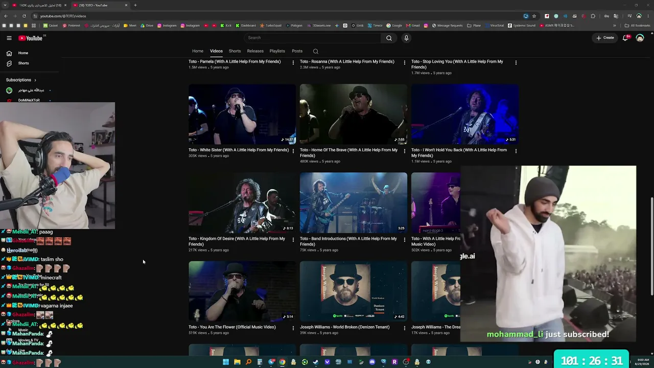Open Steam from the taskbar
Screen dimensions: 654x368
[316, 362]
